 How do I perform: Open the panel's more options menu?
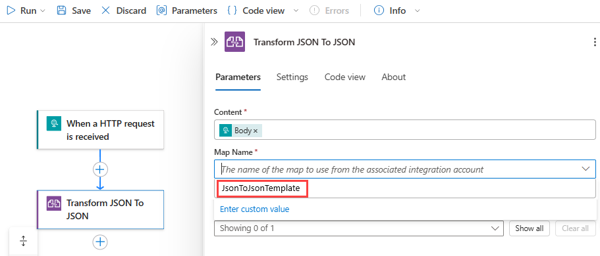coord(594,42)
